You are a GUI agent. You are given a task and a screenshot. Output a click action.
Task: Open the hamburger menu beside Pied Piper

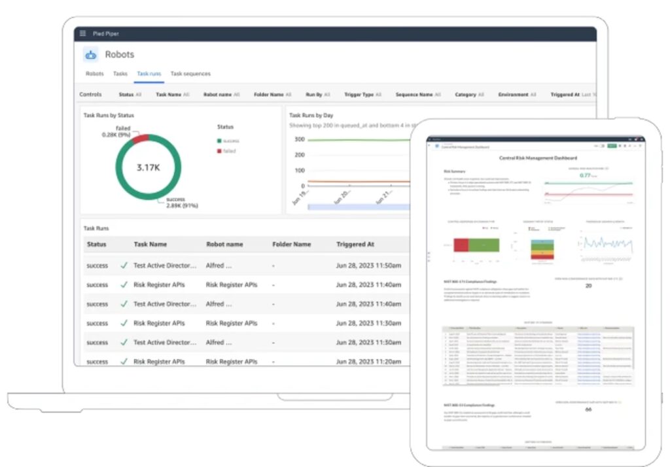click(83, 33)
